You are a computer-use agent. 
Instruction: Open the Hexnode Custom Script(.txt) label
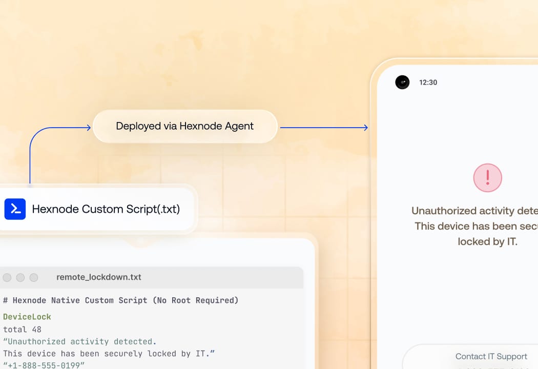(106, 209)
